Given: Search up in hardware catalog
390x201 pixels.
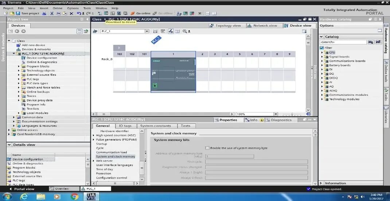Looking at the screenshot, I should click(x=379, y=42).
